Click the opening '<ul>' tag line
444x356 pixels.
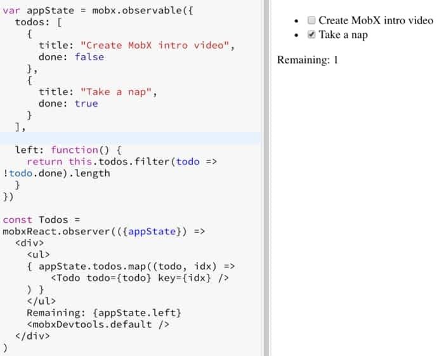(x=39, y=254)
